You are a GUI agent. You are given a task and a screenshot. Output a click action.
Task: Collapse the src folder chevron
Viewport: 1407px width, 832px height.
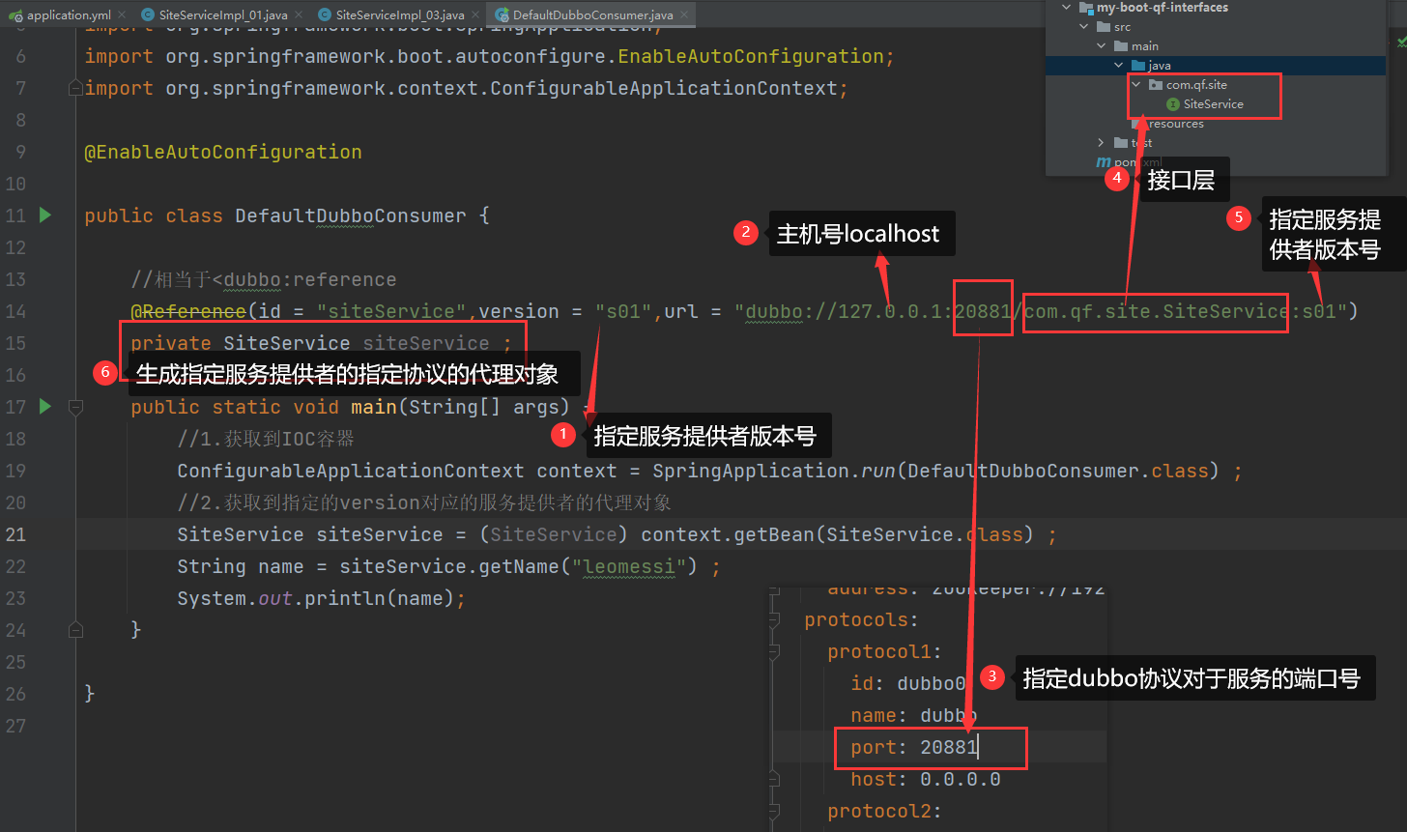point(1084,27)
